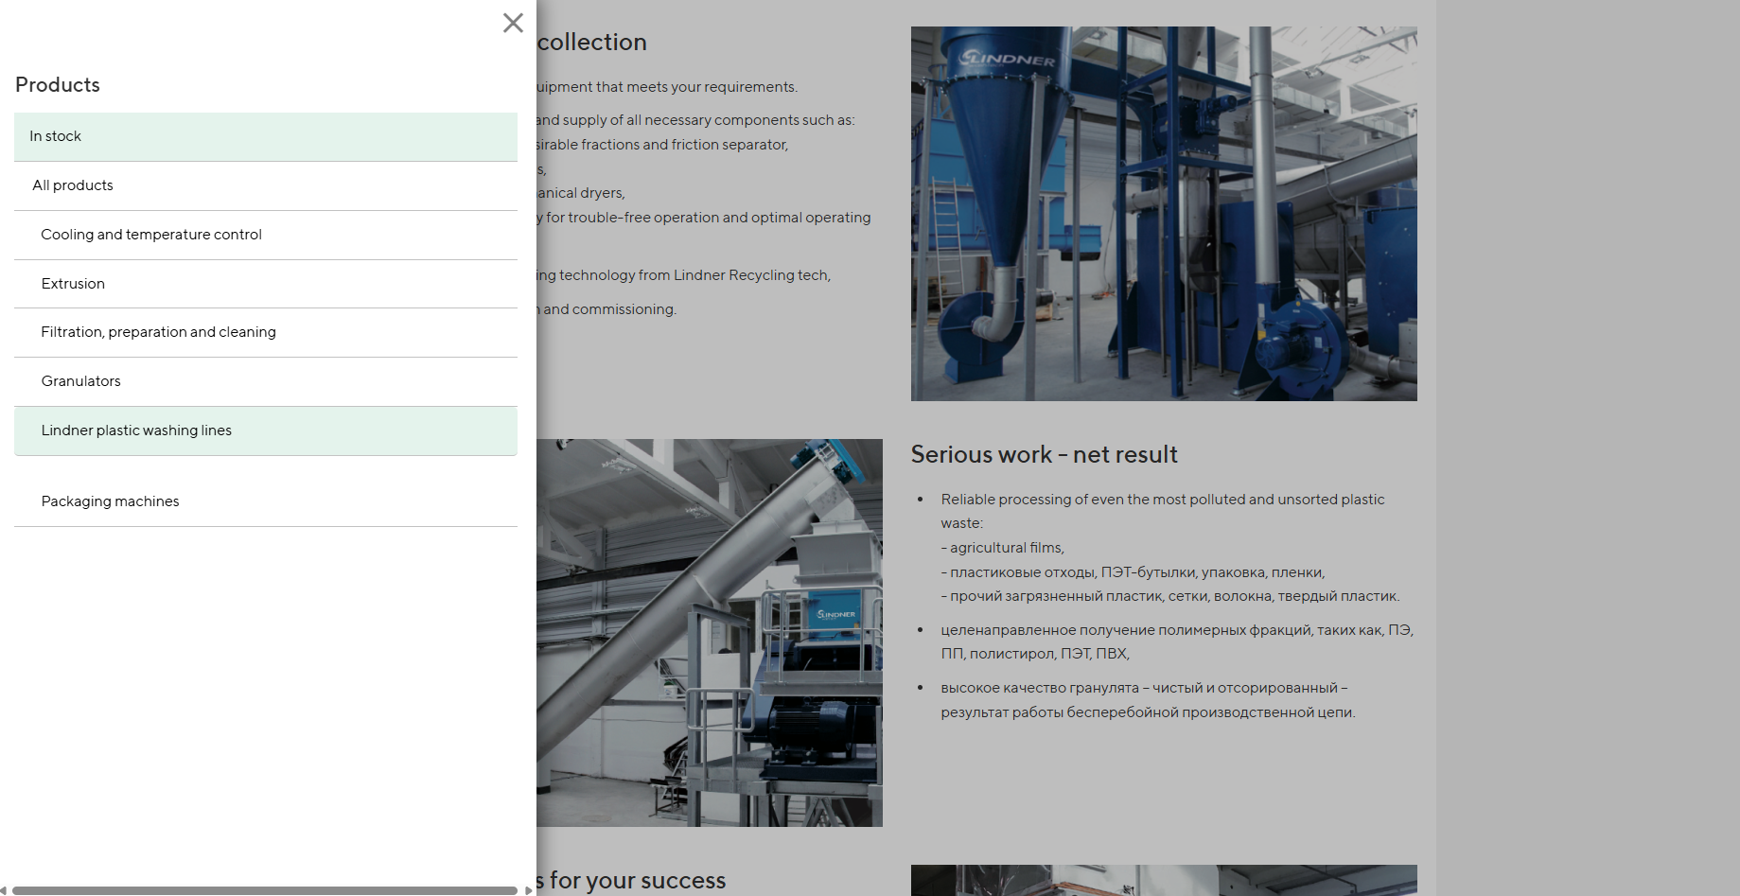
Task: Open the In stock category
Action: [266, 136]
